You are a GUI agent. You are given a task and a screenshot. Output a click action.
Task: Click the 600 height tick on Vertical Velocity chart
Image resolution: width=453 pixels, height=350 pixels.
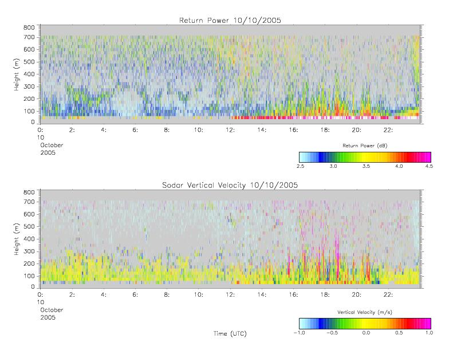[x=29, y=214]
